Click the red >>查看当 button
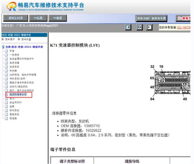 click(x=183, y=18)
